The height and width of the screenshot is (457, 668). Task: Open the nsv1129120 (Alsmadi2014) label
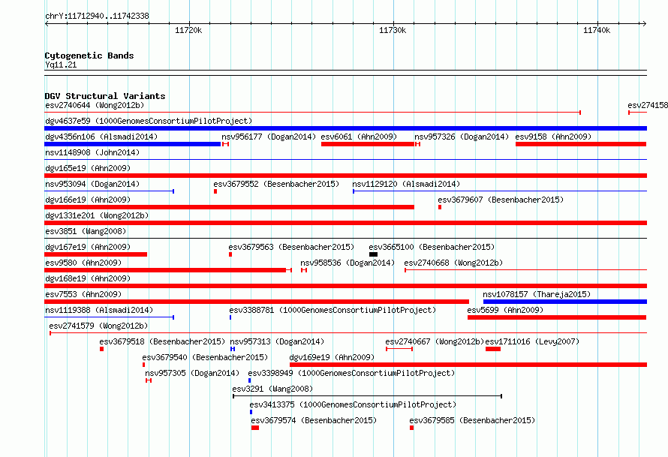tap(406, 184)
